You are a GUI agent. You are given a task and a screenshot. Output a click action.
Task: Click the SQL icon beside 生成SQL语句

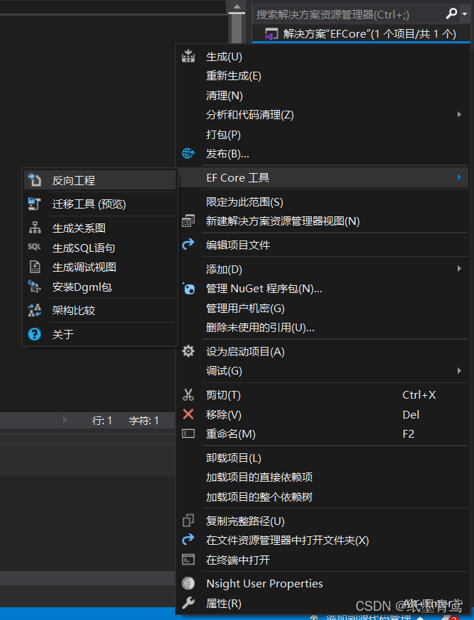point(35,248)
